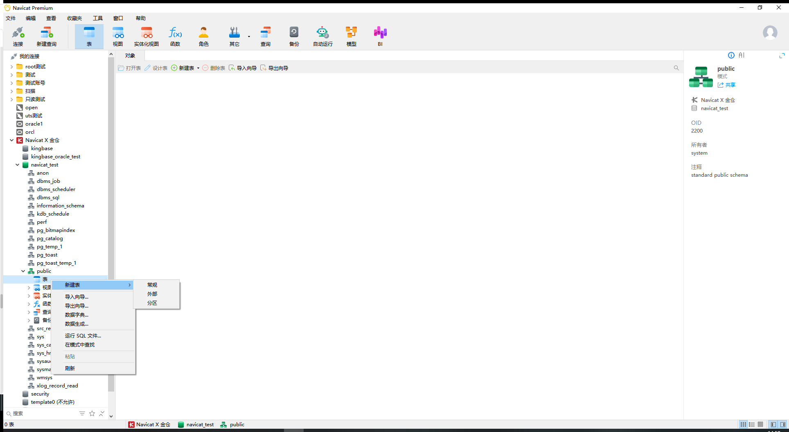Select the information_schema schema in the tree
Image resolution: width=789 pixels, height=432 pixels.
coord(61,206)
